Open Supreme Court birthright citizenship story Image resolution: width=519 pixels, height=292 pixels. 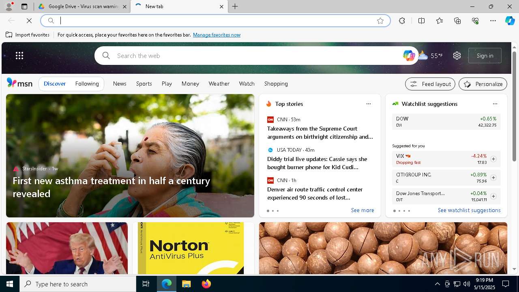tap(320, 133)
